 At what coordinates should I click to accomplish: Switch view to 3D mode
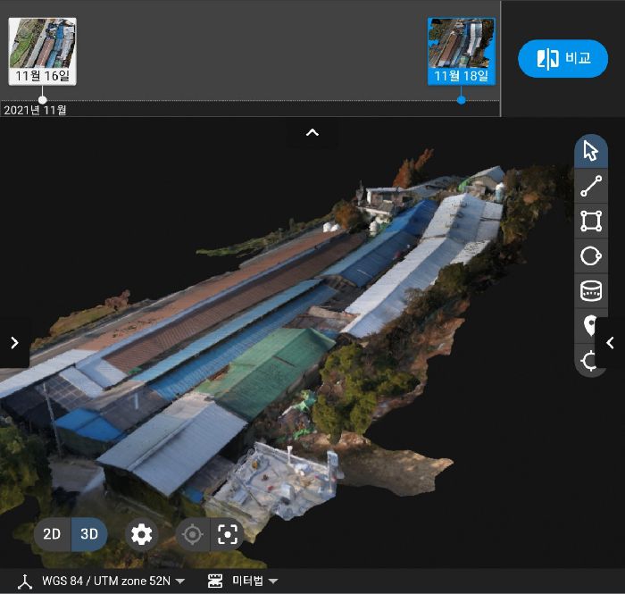tap(89, 535)
